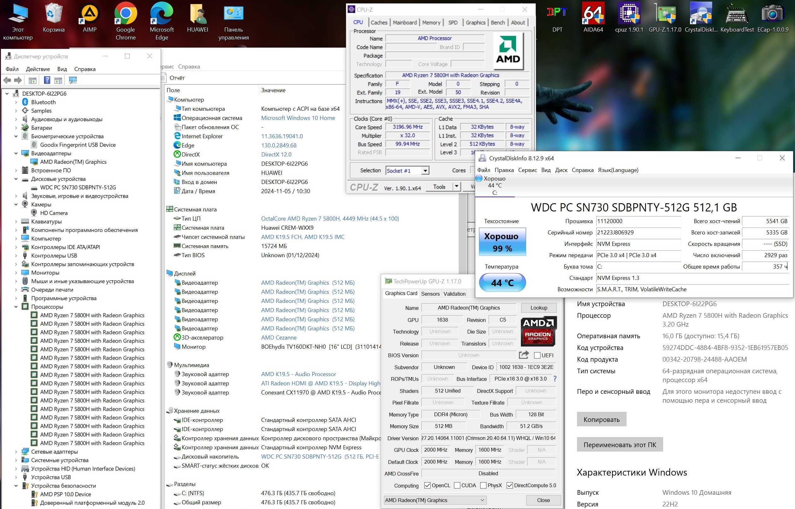Click the Прошивка field showing 11120000
This screenshot has height=509, width=795.
pyautogui.click(x=639, y=221)
